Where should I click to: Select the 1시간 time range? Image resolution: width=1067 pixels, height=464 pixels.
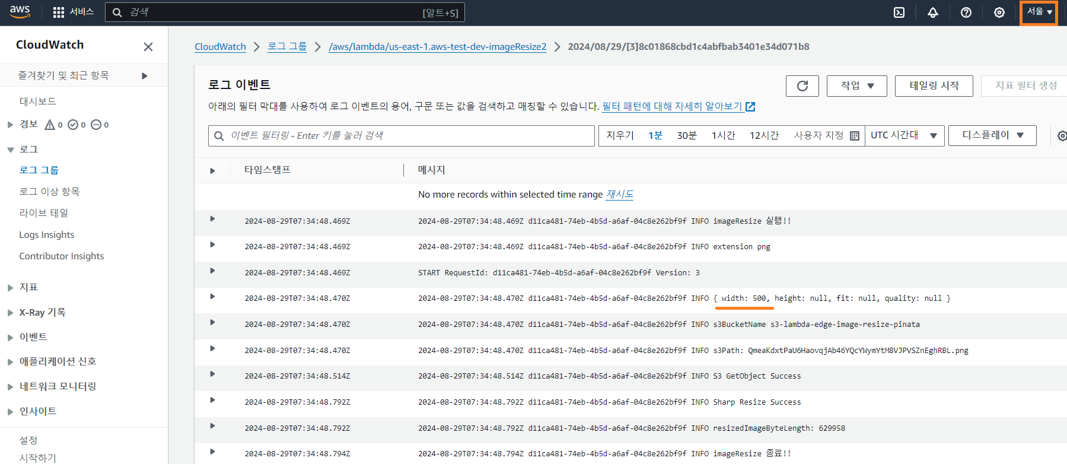coord(723,136)
